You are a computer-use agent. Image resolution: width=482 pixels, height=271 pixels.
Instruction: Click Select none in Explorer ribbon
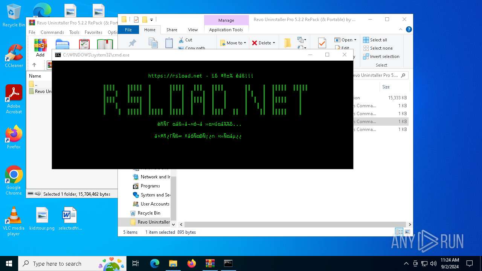click(x=378, y=48)
